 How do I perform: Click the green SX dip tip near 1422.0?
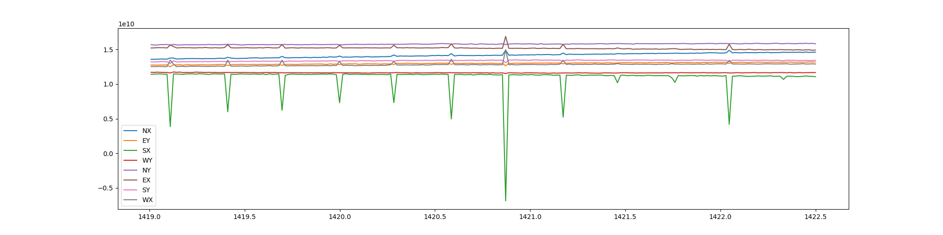pos(729,124)
